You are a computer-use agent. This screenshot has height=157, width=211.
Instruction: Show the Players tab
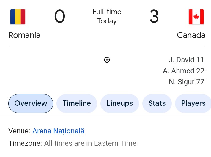pyautogui.click(x=193, y=103)
